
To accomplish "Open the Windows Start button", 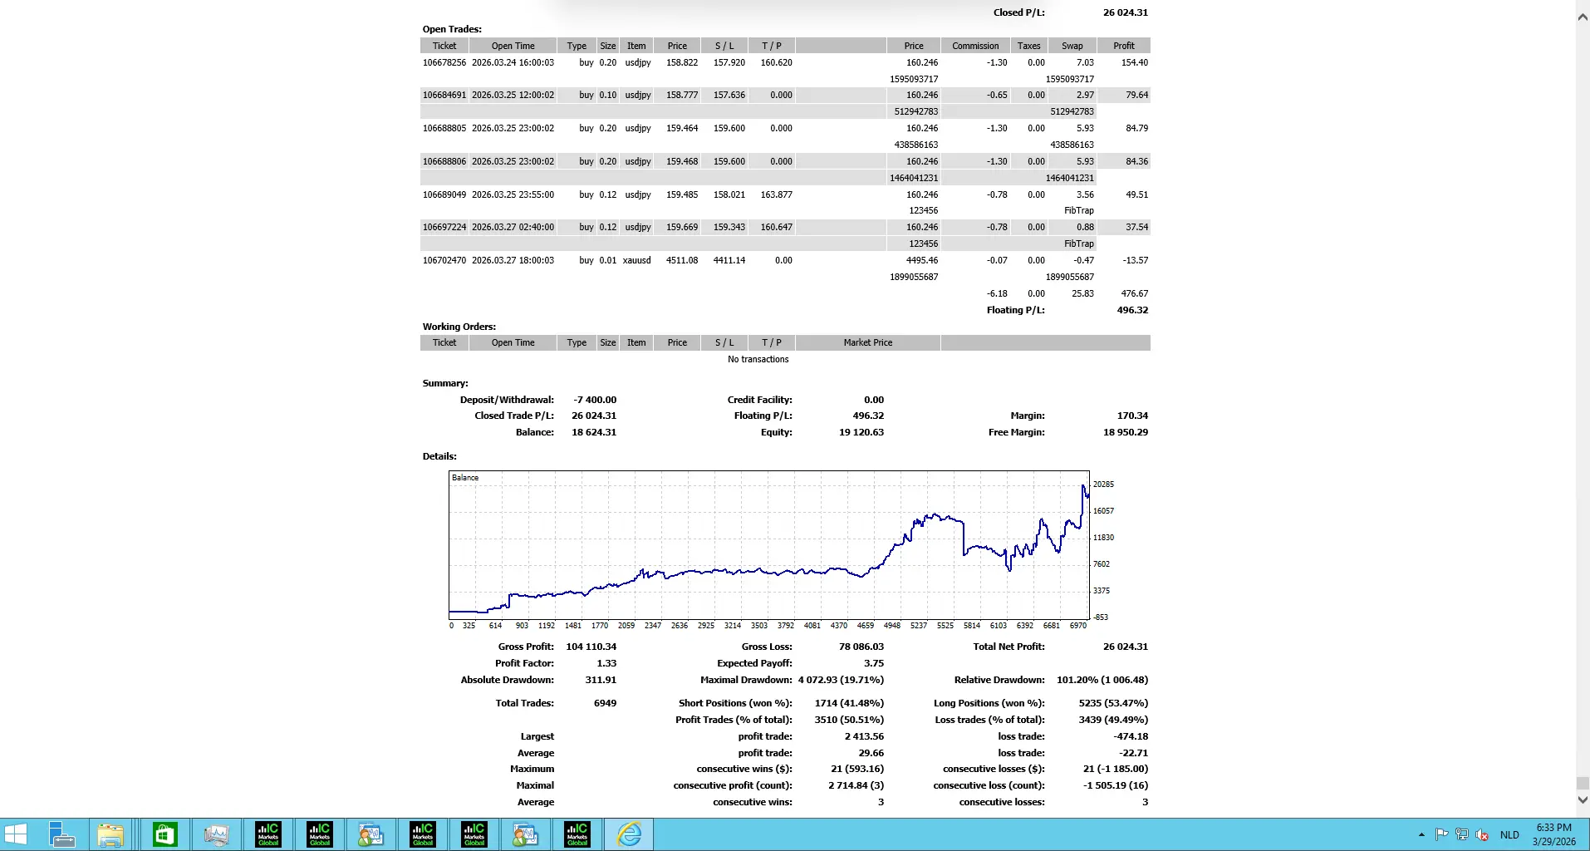I will point(16,834).
